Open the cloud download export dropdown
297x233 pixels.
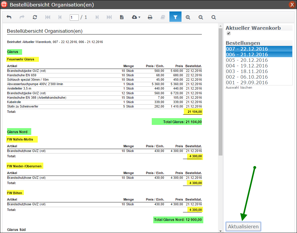click(x=136, y=17)
